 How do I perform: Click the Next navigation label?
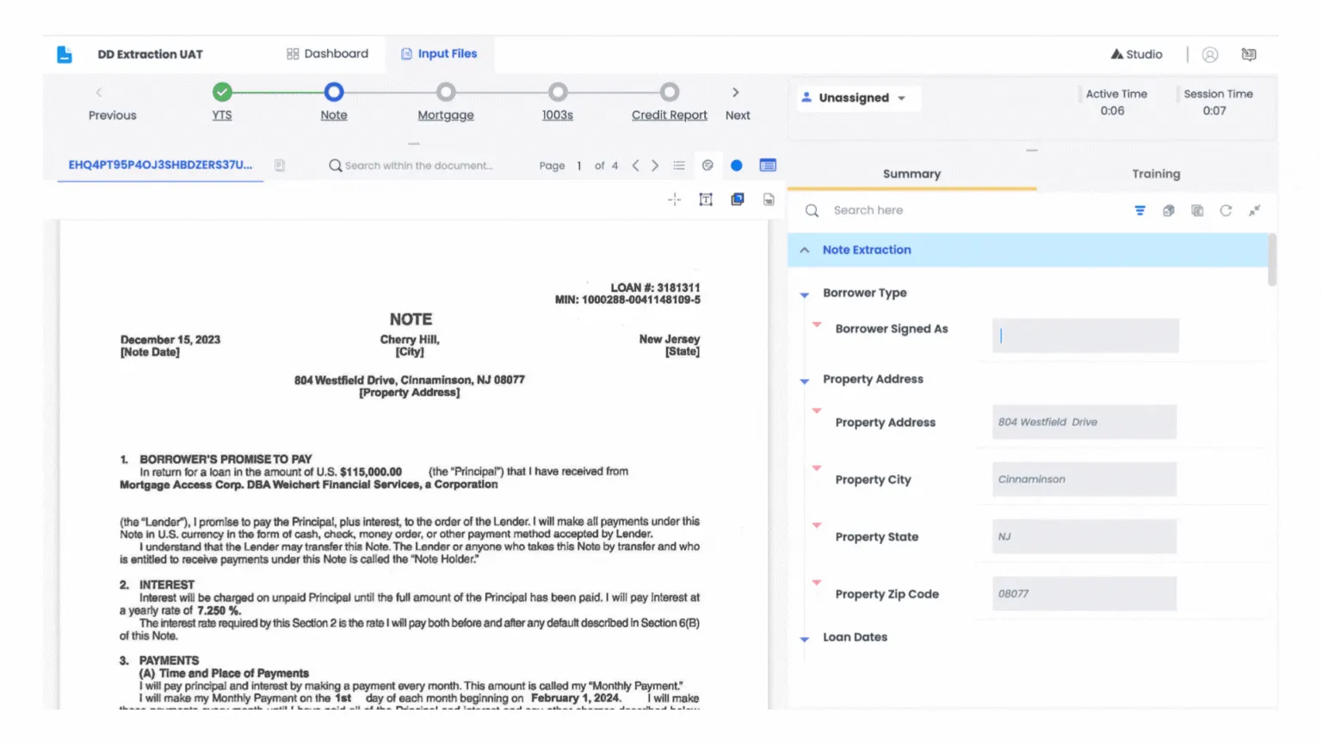738,115
